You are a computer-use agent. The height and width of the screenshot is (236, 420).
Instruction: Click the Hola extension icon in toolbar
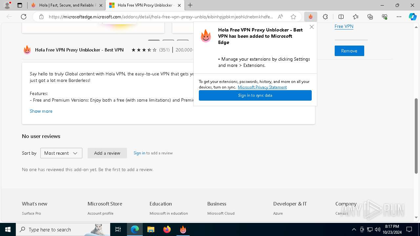pyautogui.click(x=310, y=17)
